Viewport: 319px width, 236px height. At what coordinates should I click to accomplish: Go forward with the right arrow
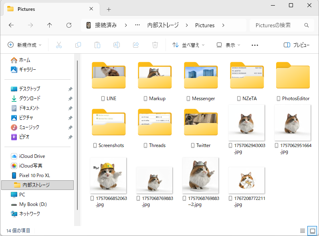click(30, 25)
